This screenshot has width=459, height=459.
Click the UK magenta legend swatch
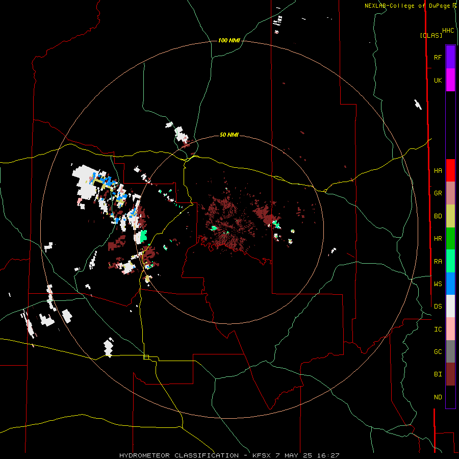click(450, 80)
